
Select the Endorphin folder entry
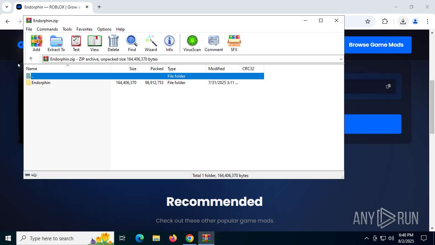click(41, 83)
